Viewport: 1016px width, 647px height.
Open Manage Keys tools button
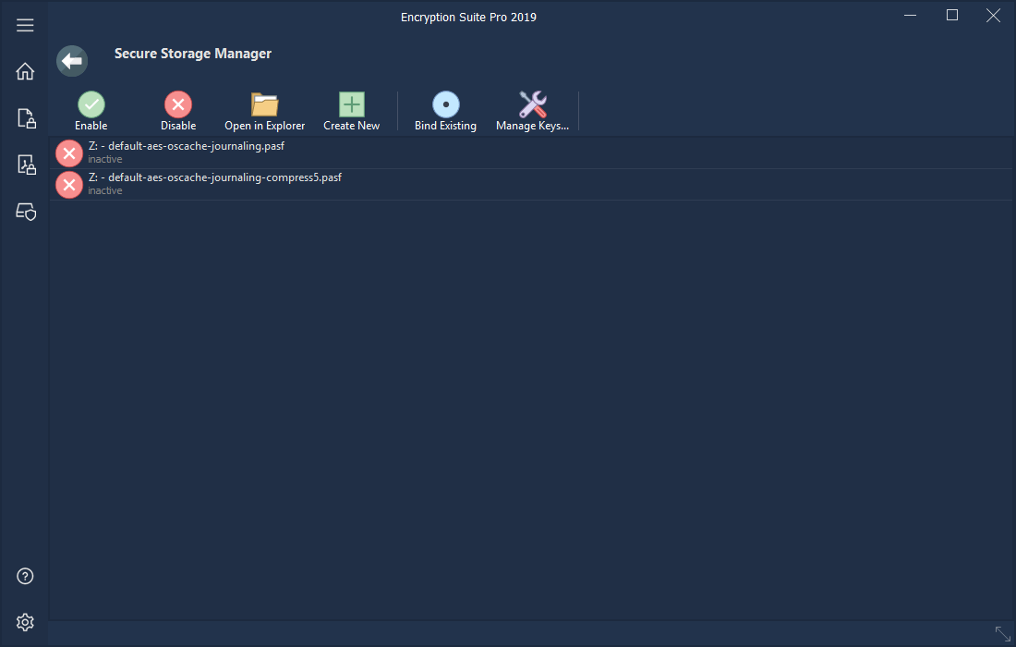(x=532, y=112)
